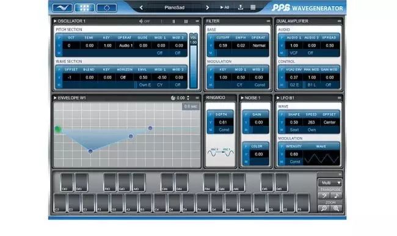Click the All play button
397x236 pixels.
[225, 7]
